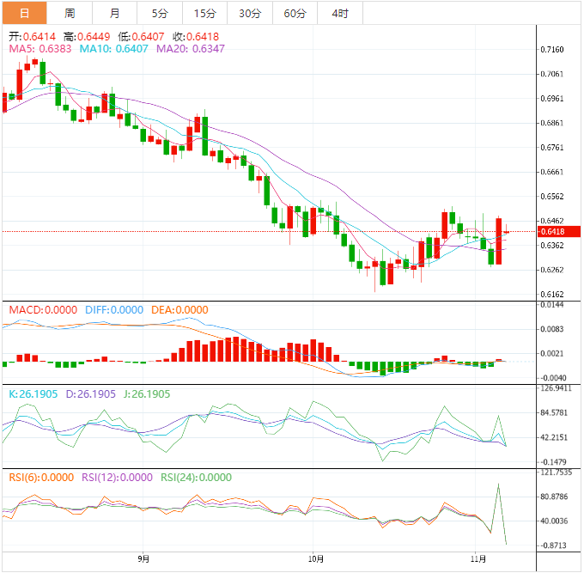The image size is (584, 573).
Task: Click the 11月 date axis marker
Action: (478, 559)
